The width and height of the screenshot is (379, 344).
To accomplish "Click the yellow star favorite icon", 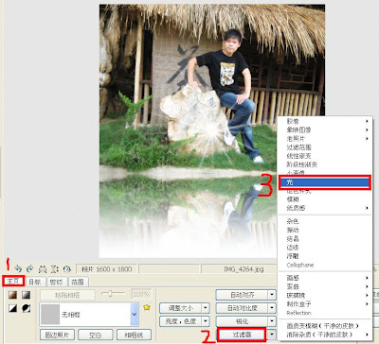I will coord(147,307).
